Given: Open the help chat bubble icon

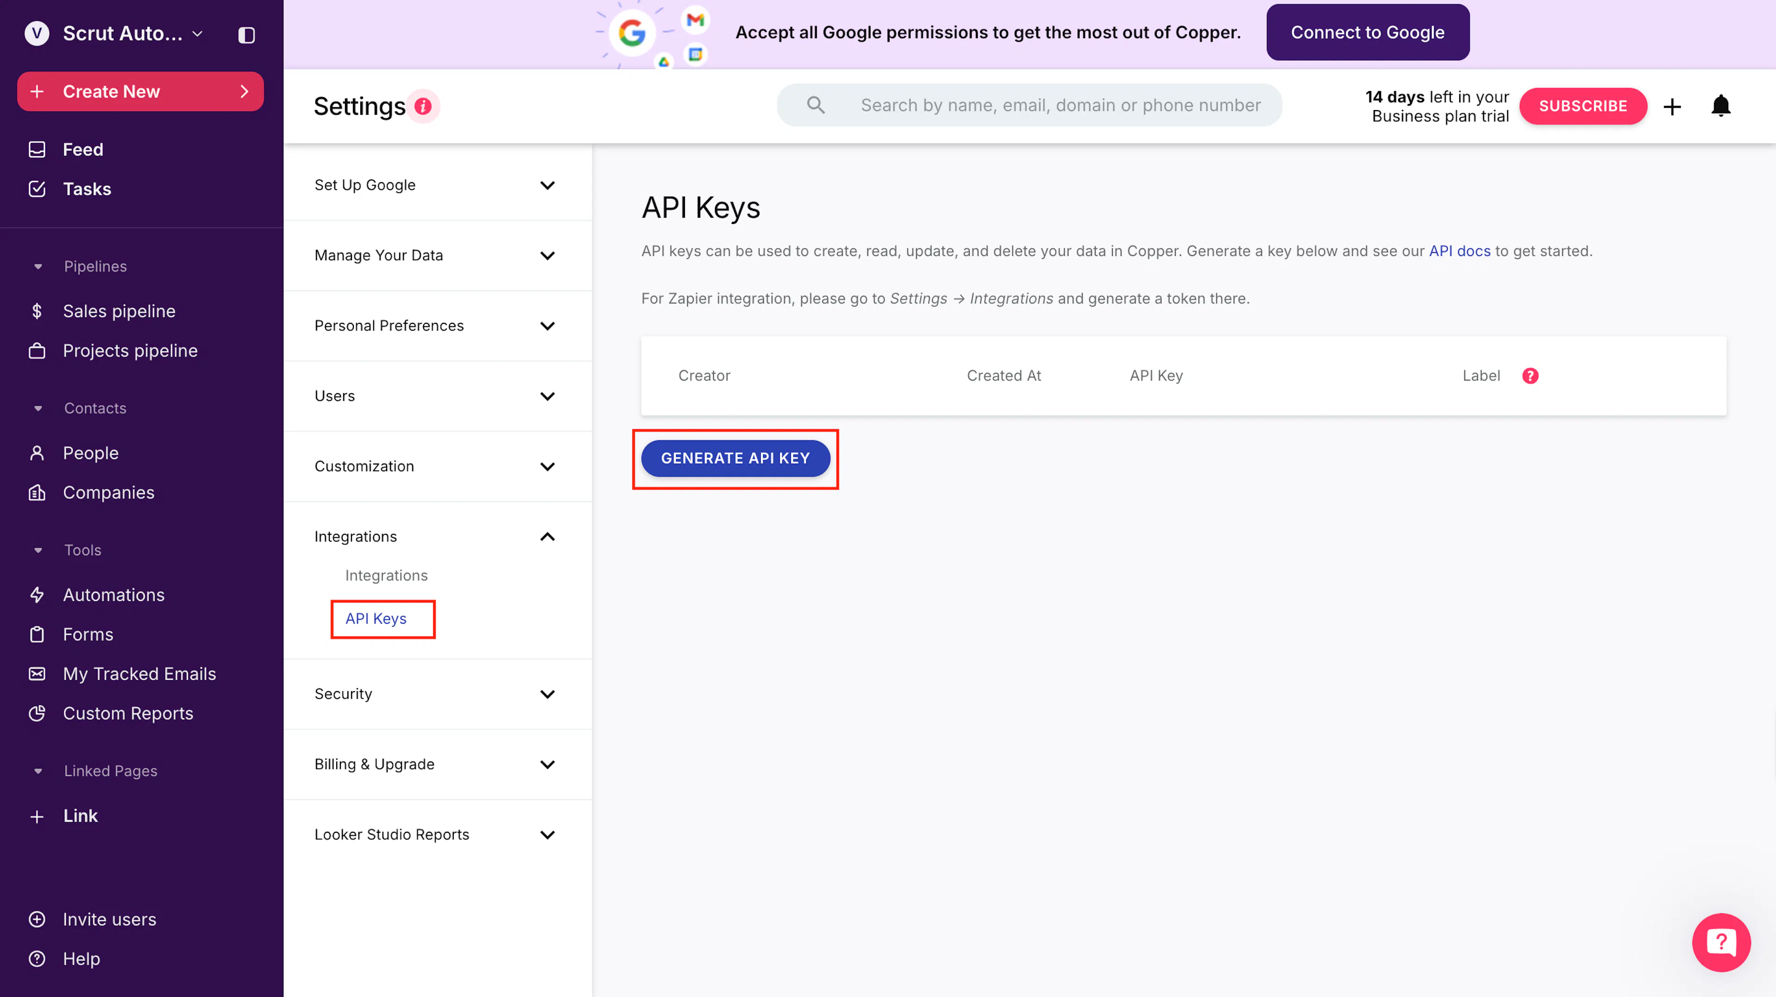Looking at the screenshot, I should coord(1721,942).
